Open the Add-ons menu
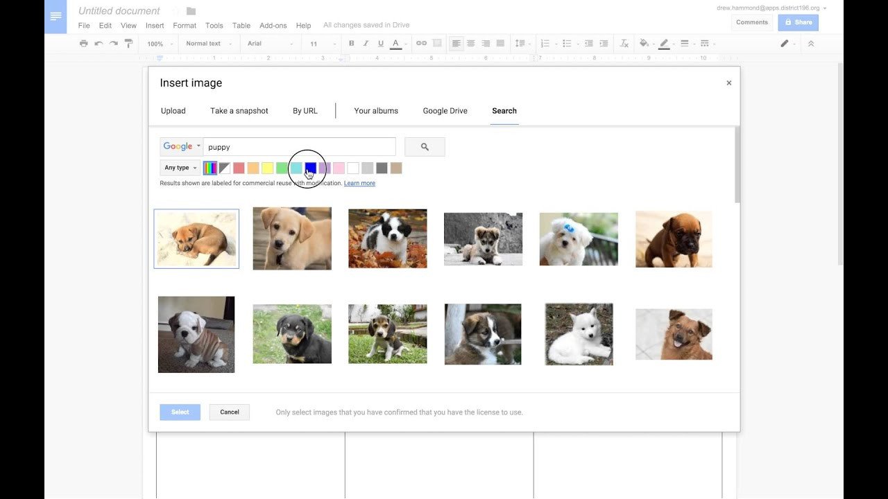Image resolution: width=888 pixels, height=499 pixels. (273, 26)
